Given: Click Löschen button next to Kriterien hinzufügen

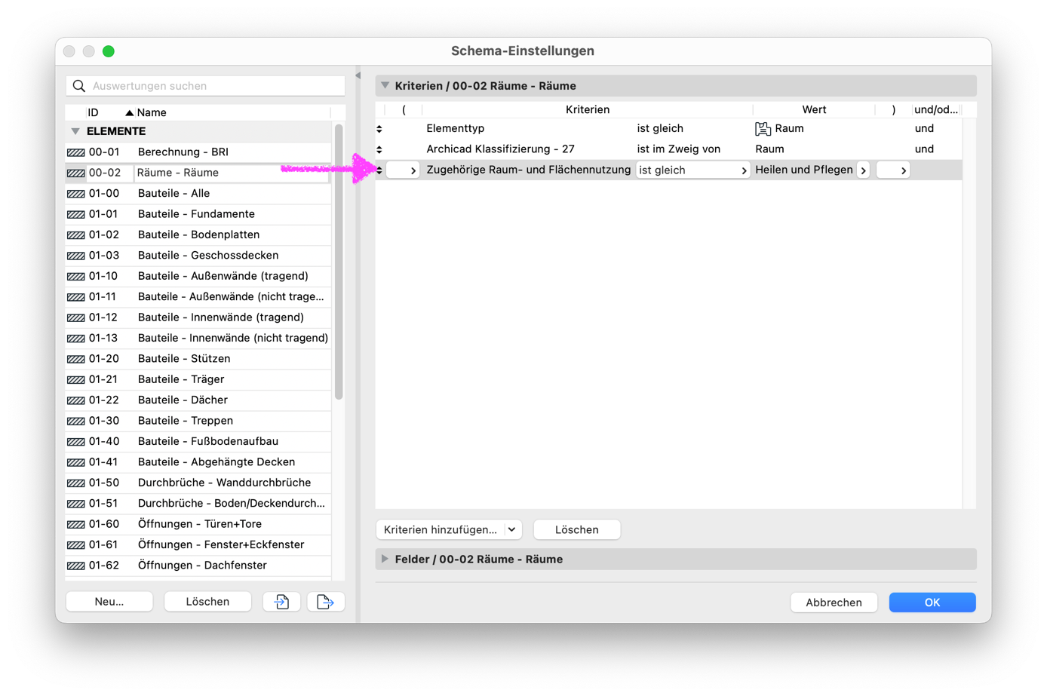Looking at the screenshot, I should (577, 530).
